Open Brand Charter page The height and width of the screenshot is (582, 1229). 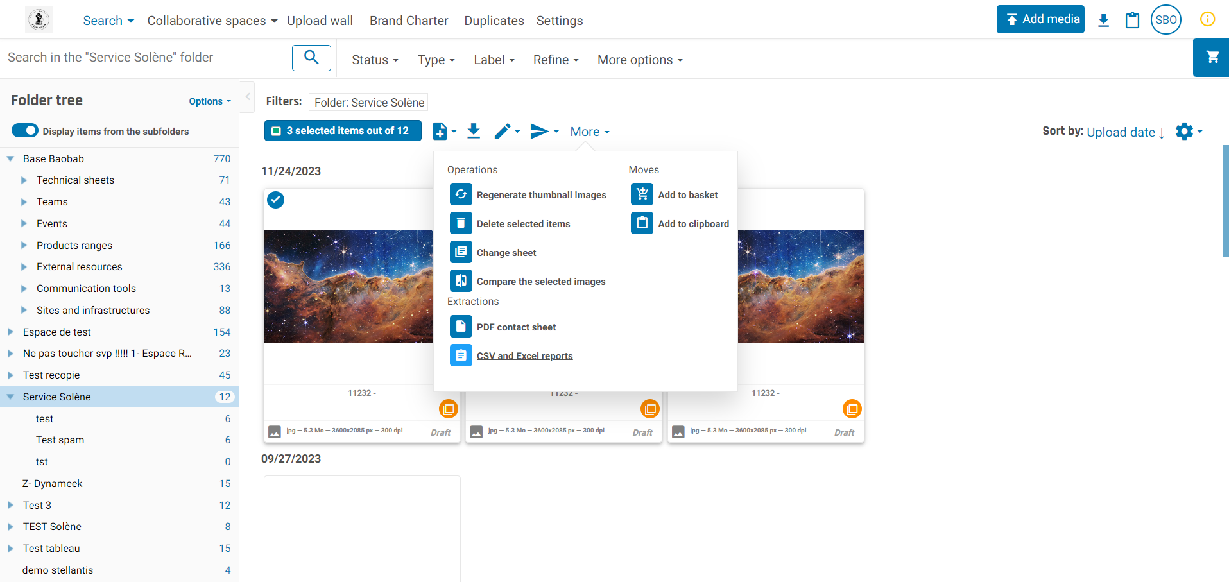[x=409, y=21]
